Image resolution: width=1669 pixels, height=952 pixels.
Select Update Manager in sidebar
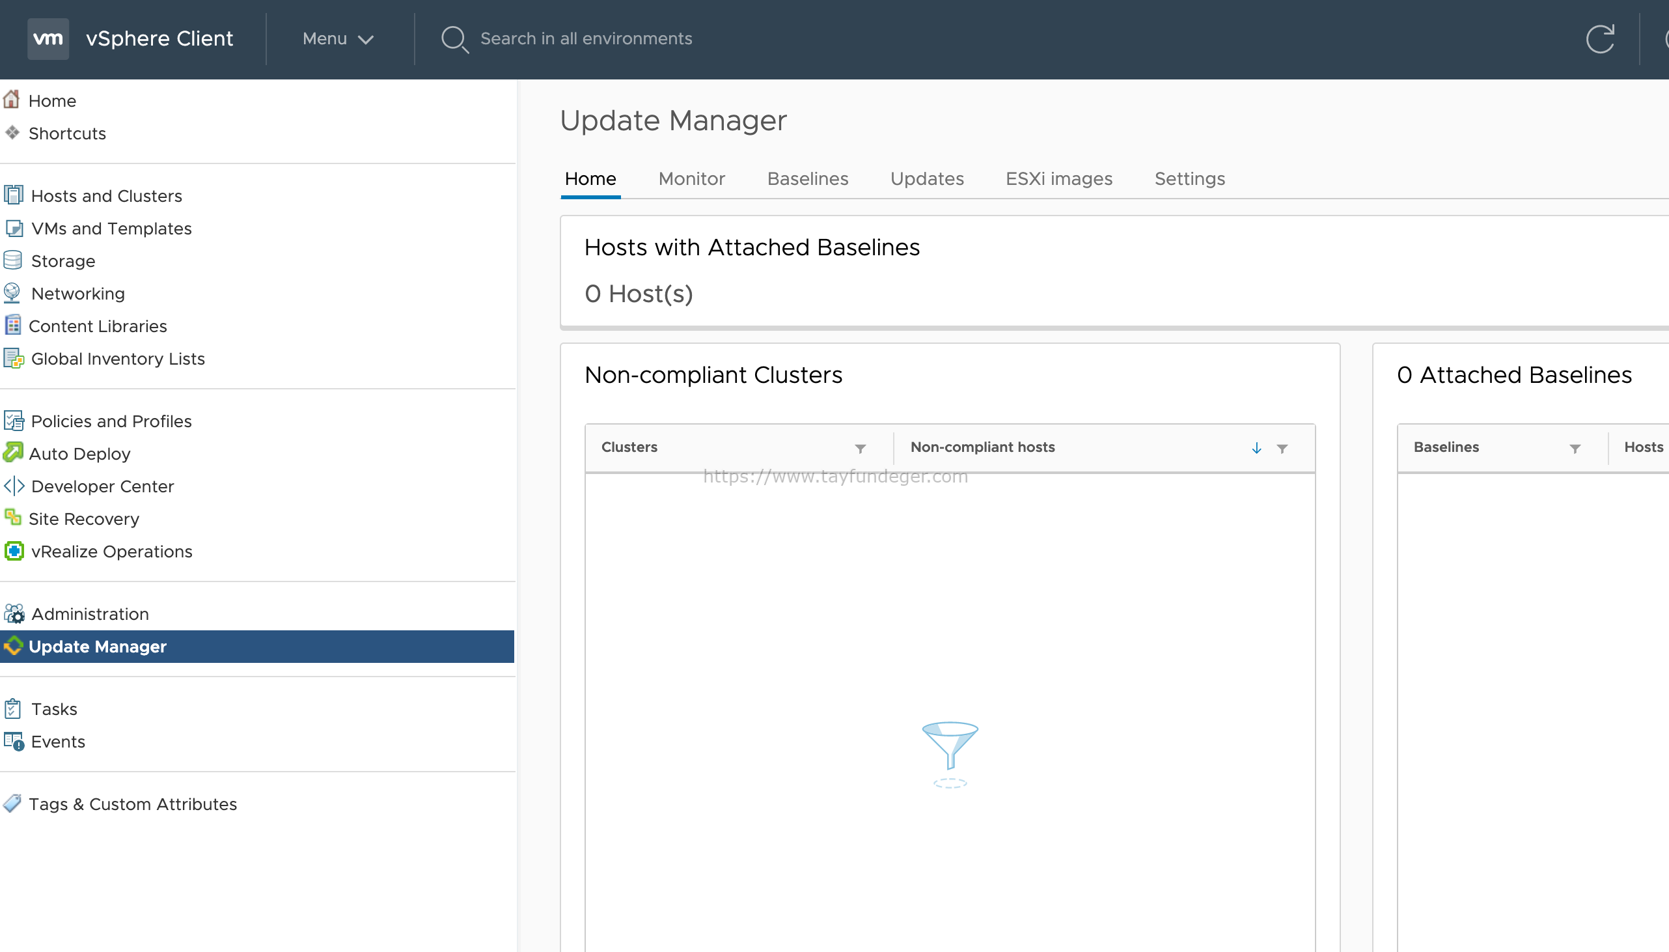coord(258,646)
